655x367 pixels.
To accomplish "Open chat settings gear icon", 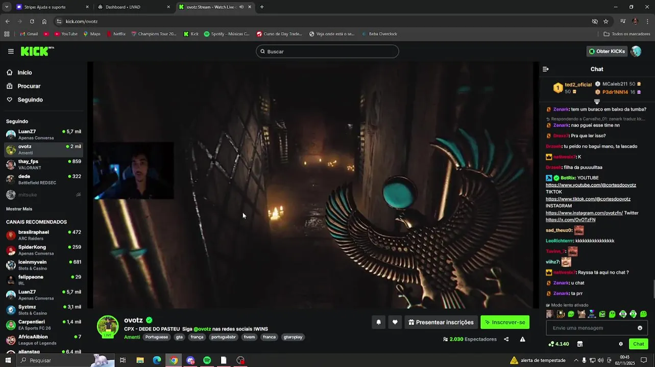I will point(621,344).
